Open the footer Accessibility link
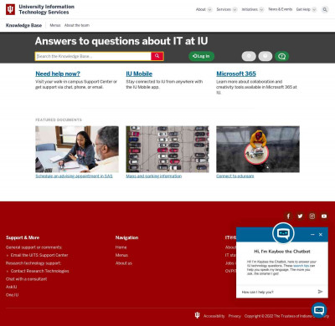 [214, 316]
